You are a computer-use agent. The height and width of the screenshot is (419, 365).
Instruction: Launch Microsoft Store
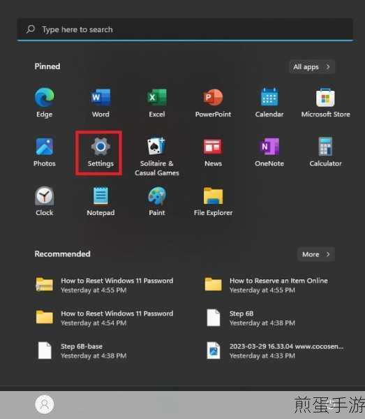point(325,103)
